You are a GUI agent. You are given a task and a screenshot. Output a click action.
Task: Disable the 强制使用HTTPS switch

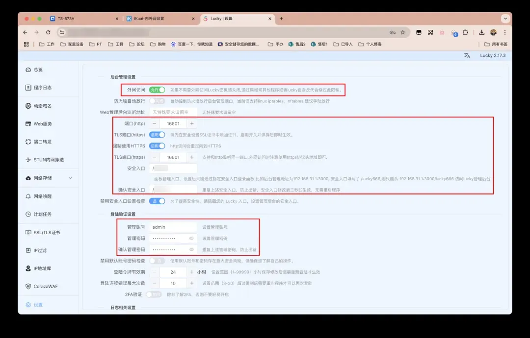pos(157,146)
